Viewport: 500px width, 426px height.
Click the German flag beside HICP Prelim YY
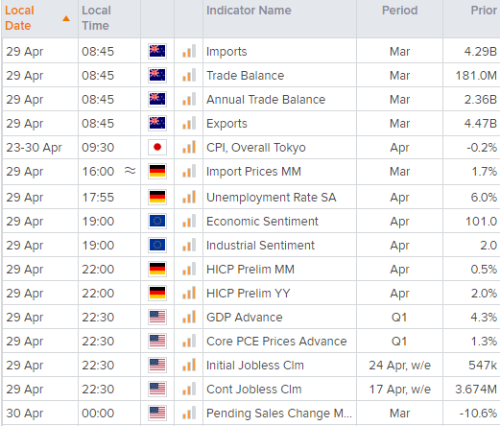[157, 293]
